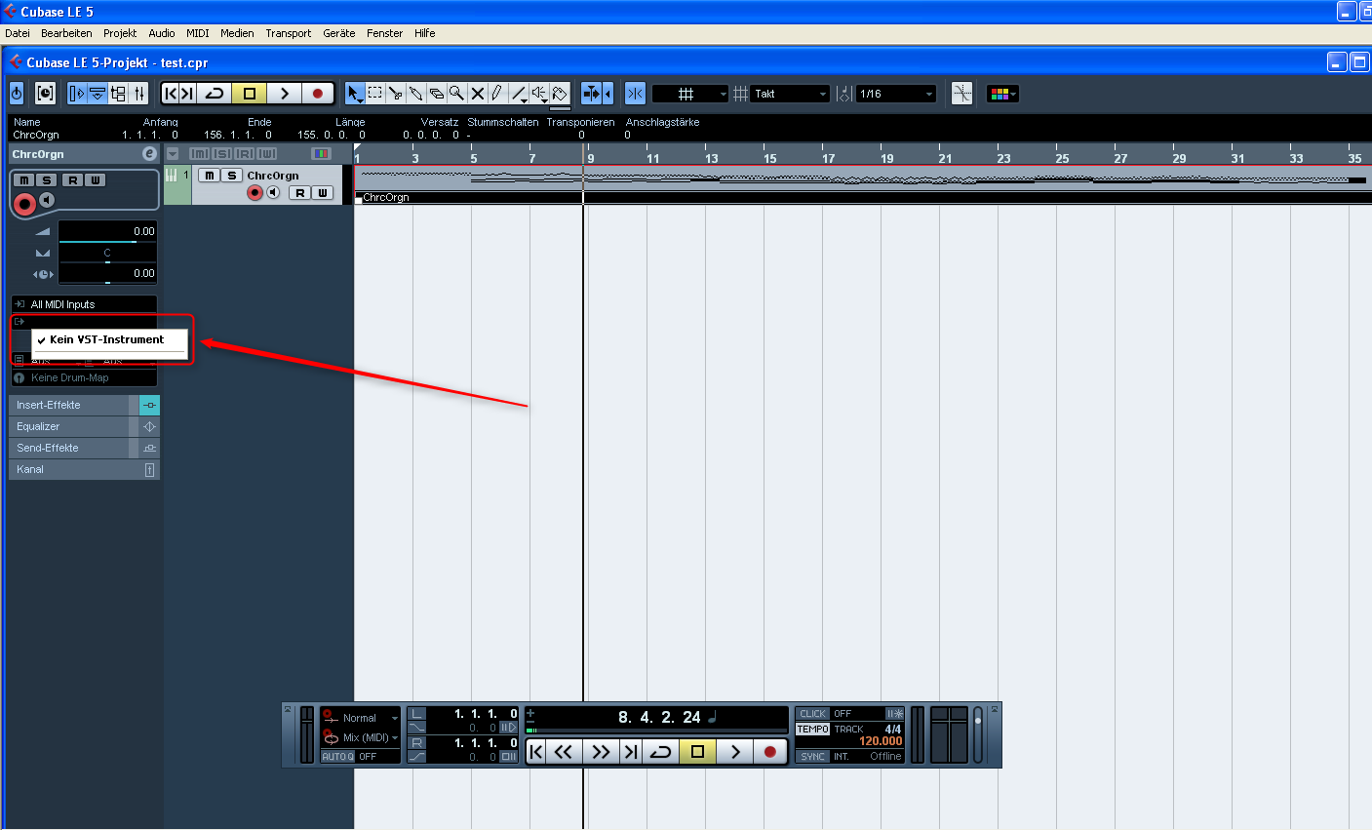Click Snap to Zero Crossing icon
Viewport: 1372px width, 830px height.
click(961, 94)
